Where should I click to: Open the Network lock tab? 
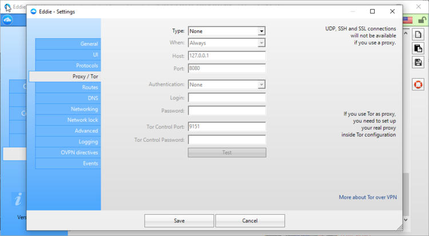(x=68, y=120)
